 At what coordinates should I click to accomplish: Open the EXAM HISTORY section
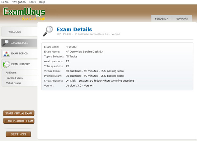[x=19, y=64]
